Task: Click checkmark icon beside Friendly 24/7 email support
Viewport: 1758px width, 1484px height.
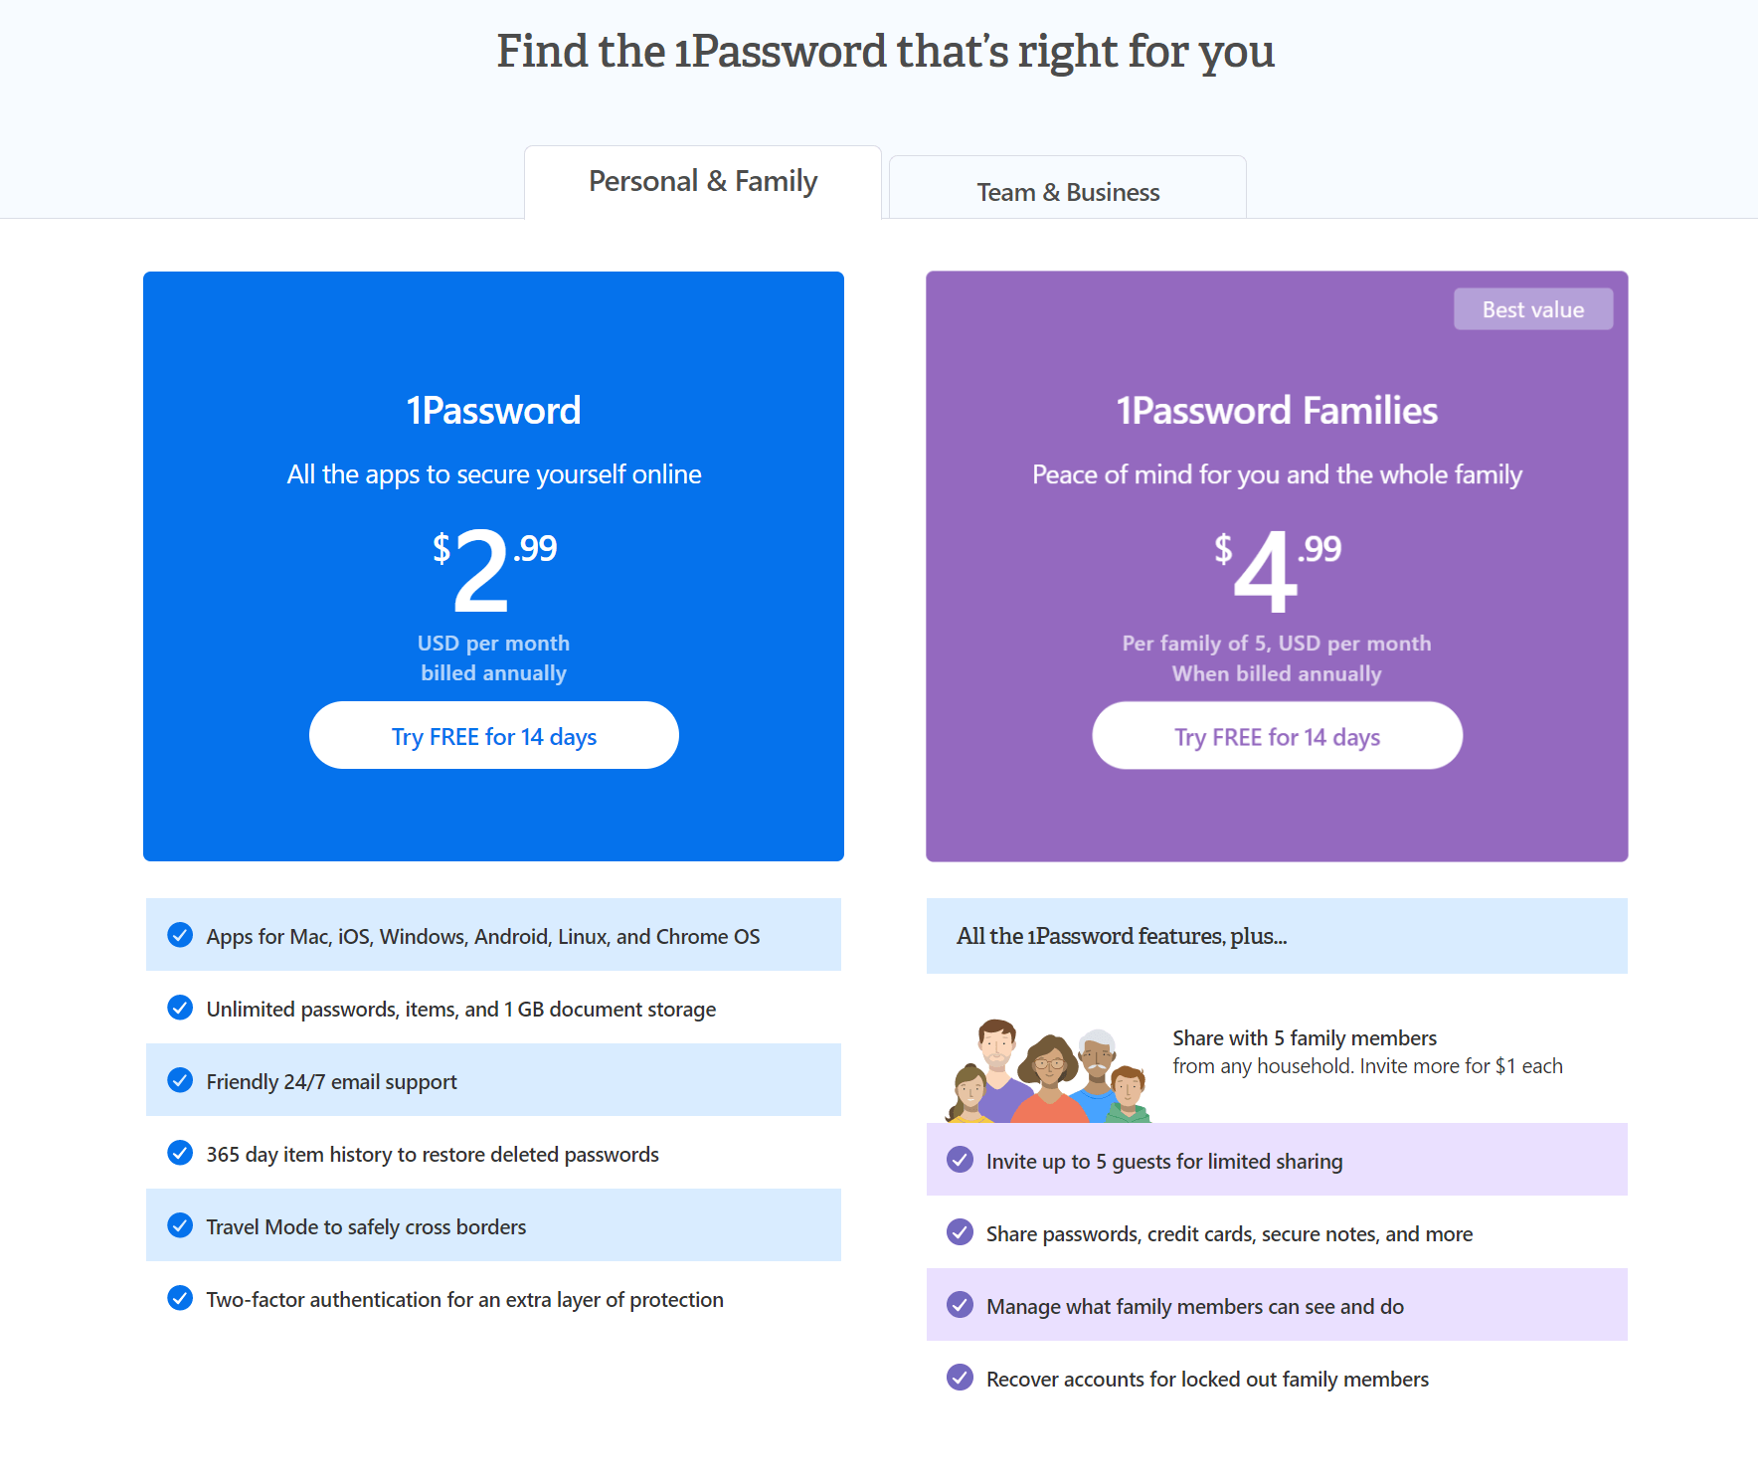Action: 180,1080
